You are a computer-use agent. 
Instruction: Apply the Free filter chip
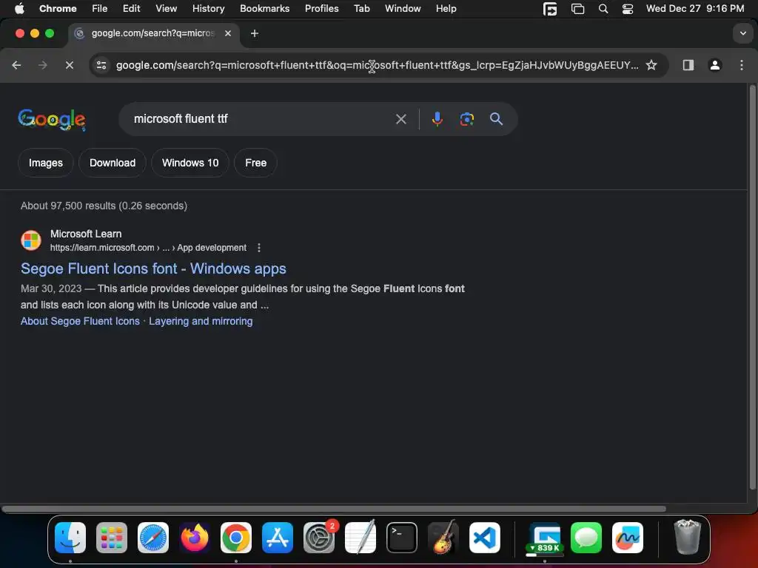(255, 163)
